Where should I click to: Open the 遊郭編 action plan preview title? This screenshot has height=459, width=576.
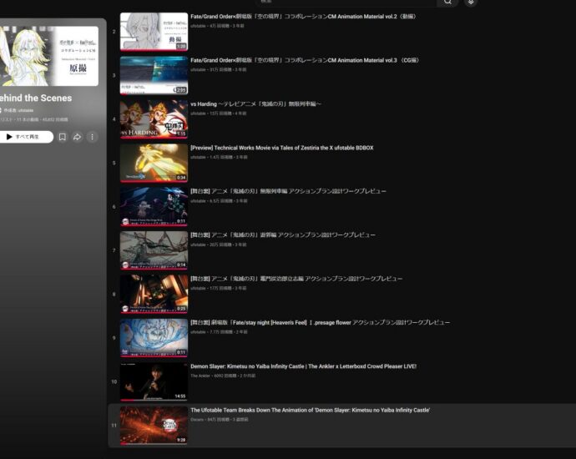[x=282, y=235]
